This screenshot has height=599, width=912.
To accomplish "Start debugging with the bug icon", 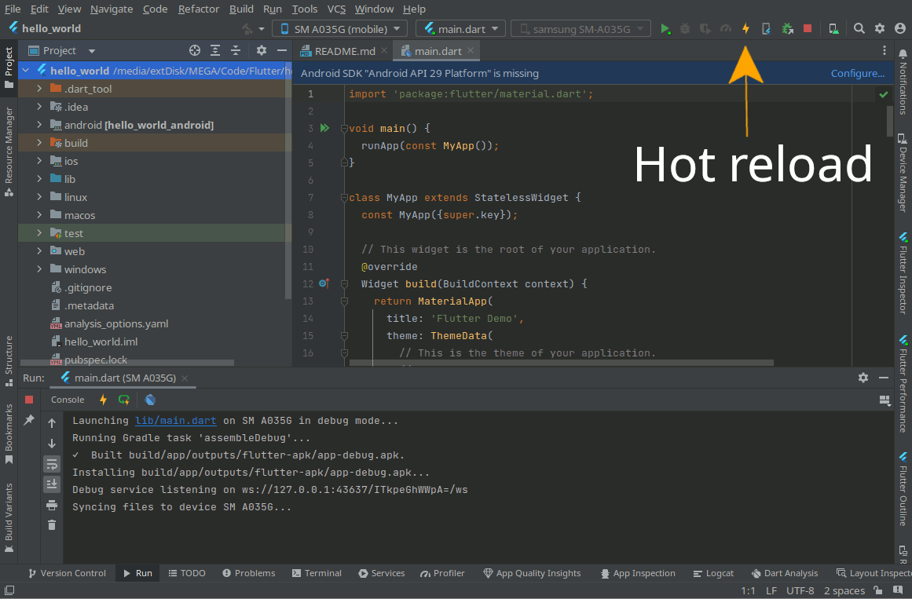I will pos(685,28).
